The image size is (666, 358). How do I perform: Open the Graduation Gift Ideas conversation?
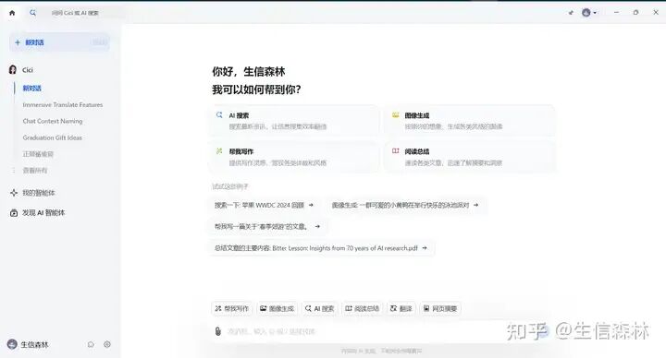point(52,137)
